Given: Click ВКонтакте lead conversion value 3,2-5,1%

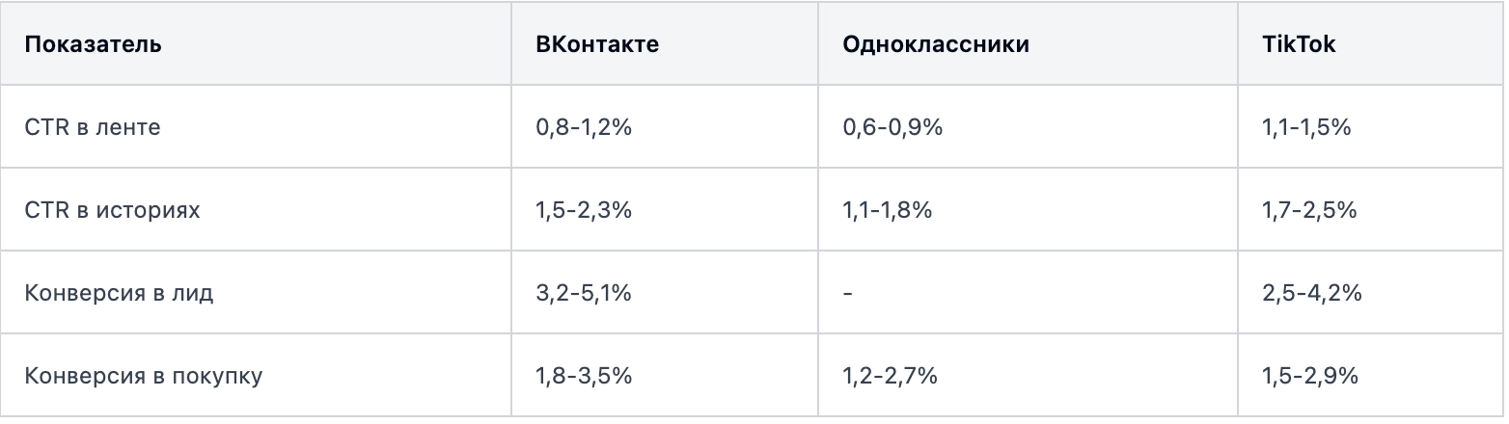Looking at the screenshot, I should pyautogui.click(x=584, y=293).
